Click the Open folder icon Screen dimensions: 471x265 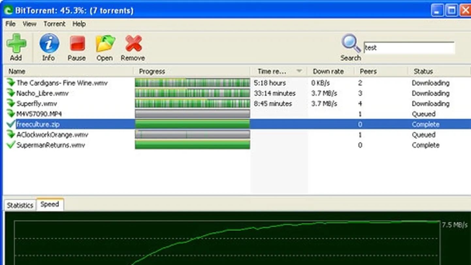coord(105,43)
